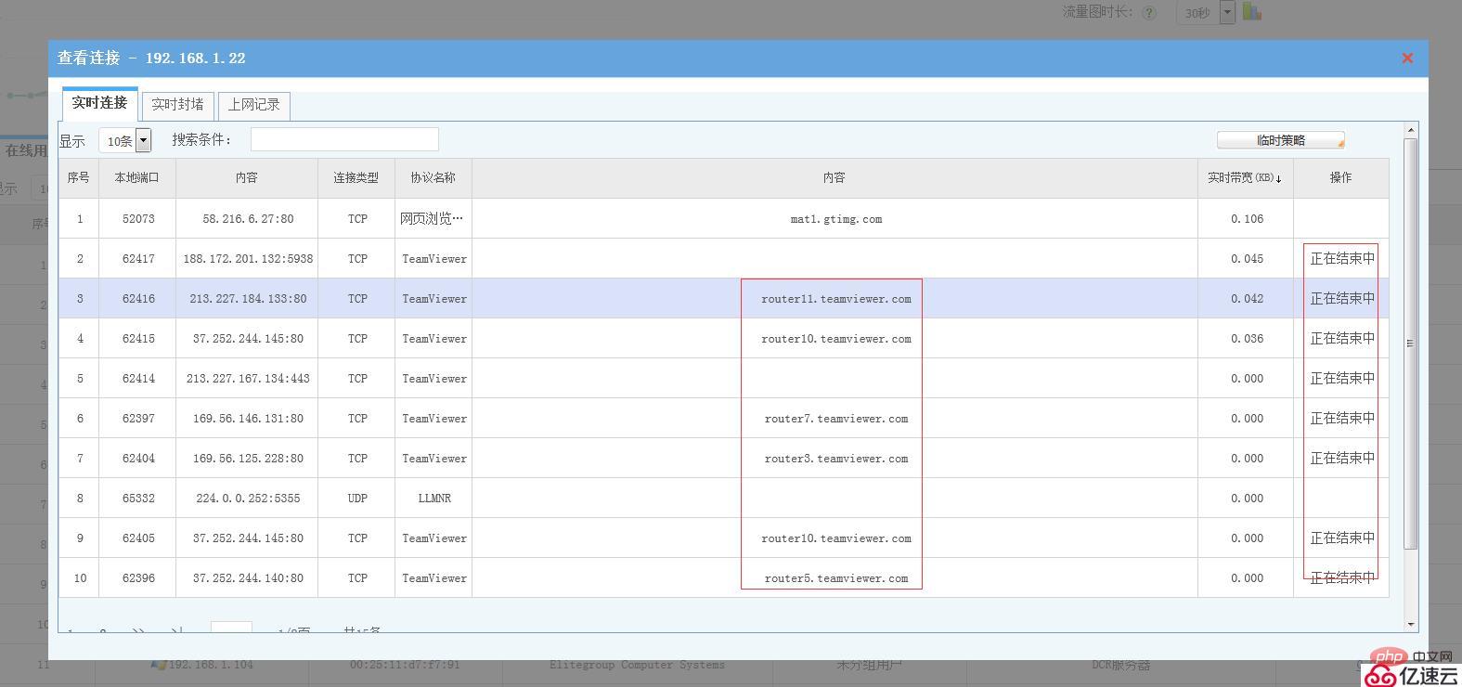Switch to the 实时封堵 tab
Viewport: 1462px width, 687px height.
click(x=177, y=105)
